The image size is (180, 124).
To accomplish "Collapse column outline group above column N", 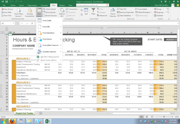I will point(159,28).
